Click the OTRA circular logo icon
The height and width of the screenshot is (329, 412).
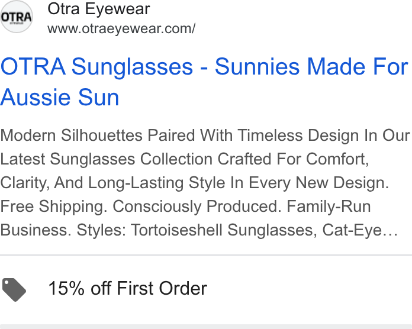pos(17,17)
